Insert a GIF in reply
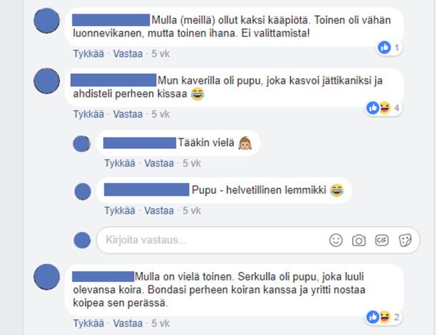Screen dimensions: 436x335 click(x=382, y=240)
